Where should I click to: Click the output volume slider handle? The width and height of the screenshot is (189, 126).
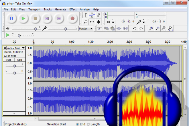[36, 29]
